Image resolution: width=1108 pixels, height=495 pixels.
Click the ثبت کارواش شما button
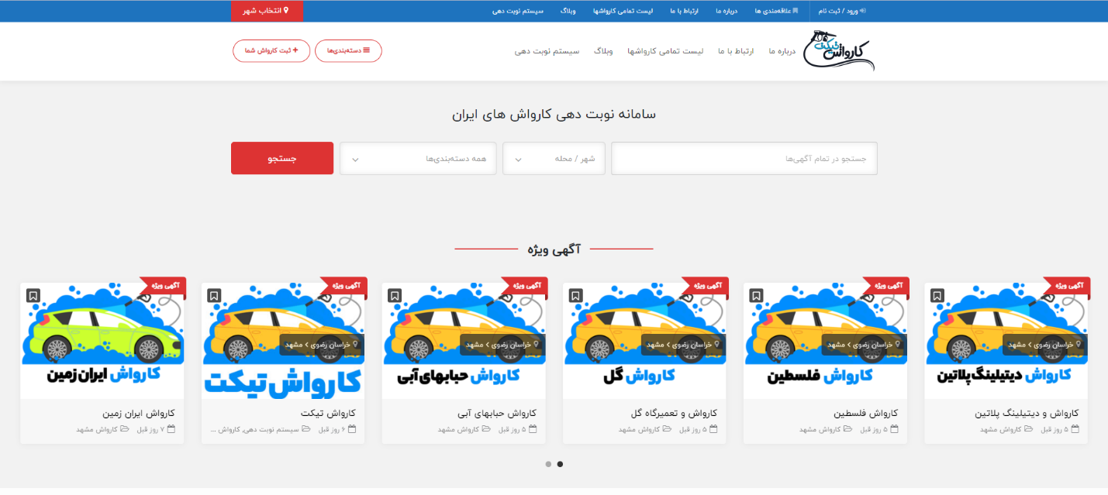(x=271, y=50)
